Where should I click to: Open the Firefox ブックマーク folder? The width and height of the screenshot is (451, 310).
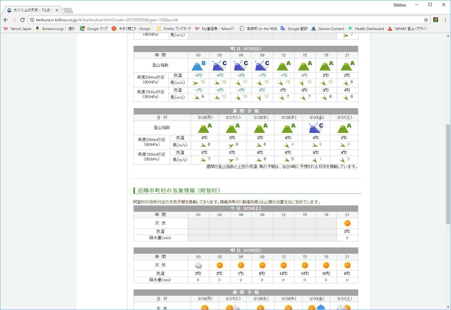[174, 29]
